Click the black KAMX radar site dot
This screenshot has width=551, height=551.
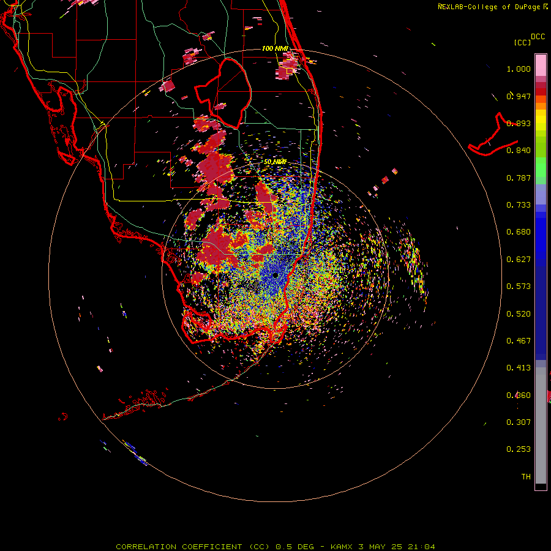click(275, 275)
